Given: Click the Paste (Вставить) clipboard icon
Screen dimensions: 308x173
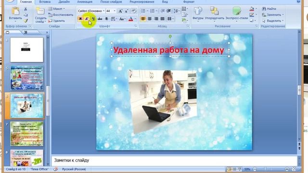Looking at the screenshot, I should coord(15,12).
